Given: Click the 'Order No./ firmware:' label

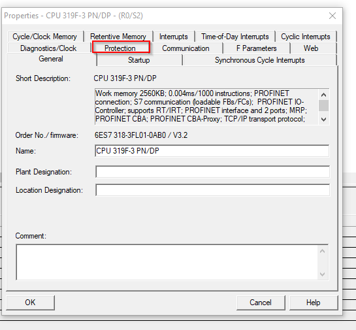Looking at the screenshot, I should (x=47, y=135).
